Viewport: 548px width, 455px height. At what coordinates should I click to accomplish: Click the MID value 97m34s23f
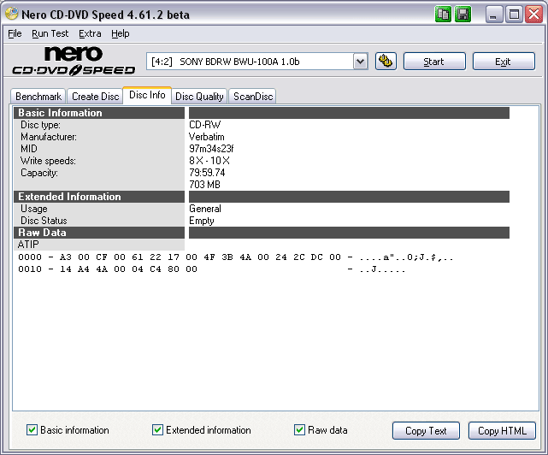click(211, 149)
